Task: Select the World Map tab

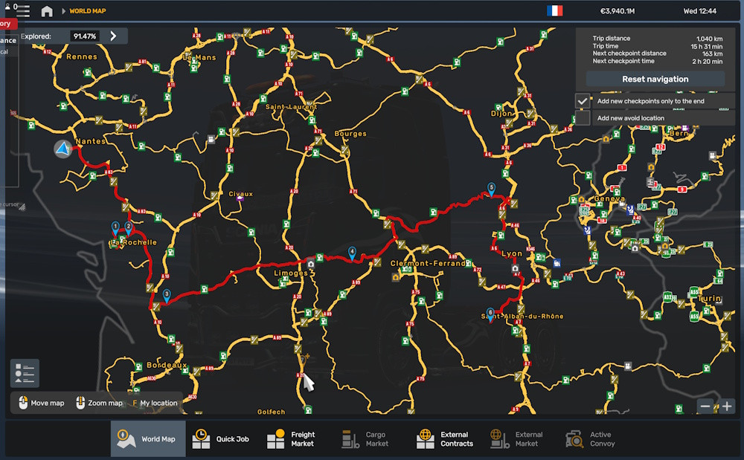Action: pos(148,438)
